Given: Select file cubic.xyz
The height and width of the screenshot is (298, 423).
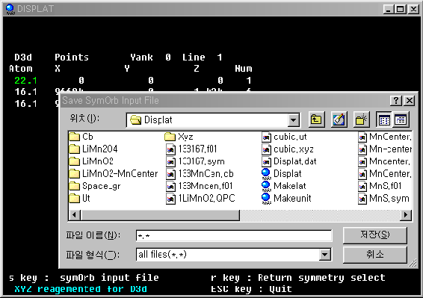Looking at the screenshot, I should tap(288, 149).
